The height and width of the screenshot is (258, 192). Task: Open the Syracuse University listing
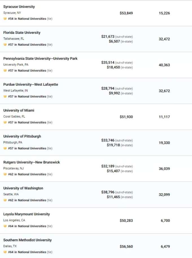coord(19,7)
